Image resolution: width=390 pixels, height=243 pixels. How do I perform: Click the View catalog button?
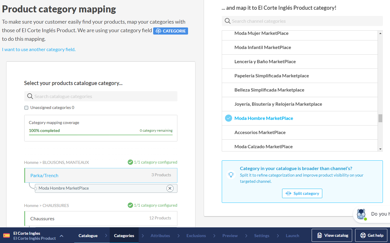[332, 235]
